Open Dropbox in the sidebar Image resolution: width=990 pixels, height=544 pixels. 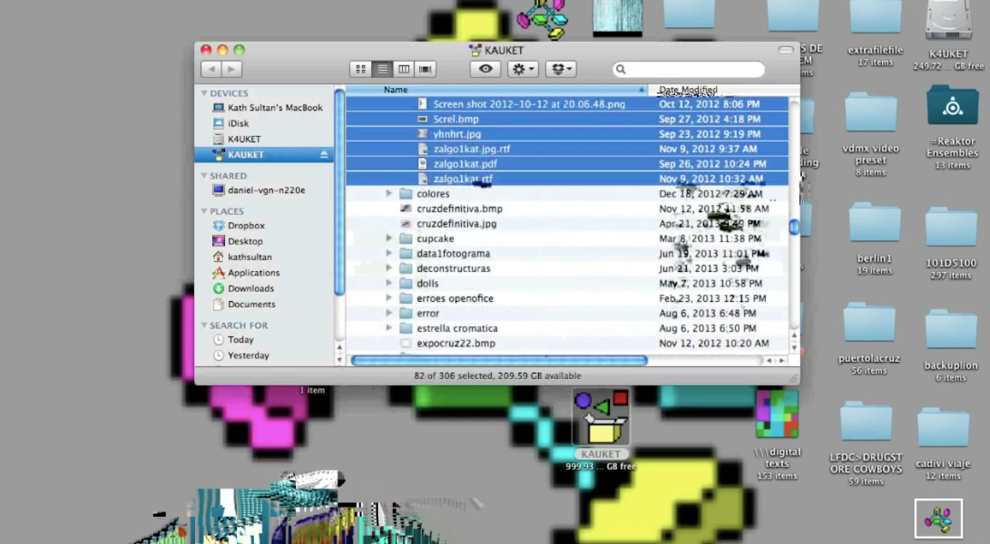pyautogui.click(x=246, y=226)
